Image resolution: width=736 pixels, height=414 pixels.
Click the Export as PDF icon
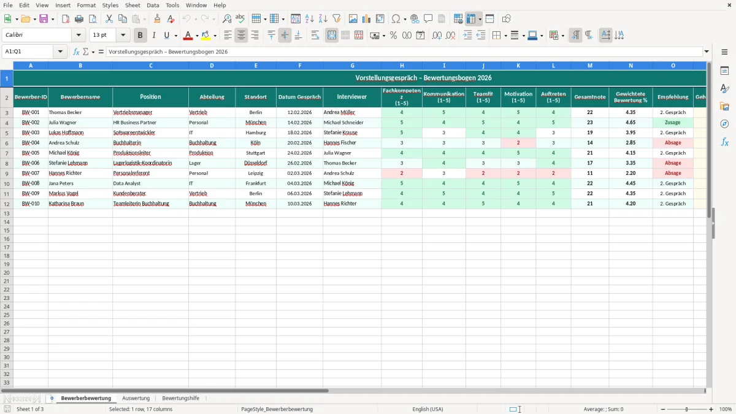[x=66, y=19]
